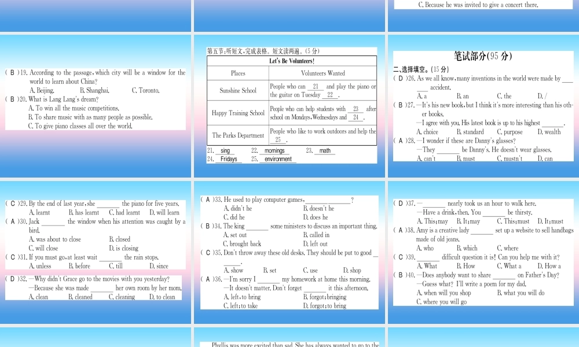Click option 'C. What a' in question 39
The height and width of the screenshot is (347, 579).
(x=509, y=266)
